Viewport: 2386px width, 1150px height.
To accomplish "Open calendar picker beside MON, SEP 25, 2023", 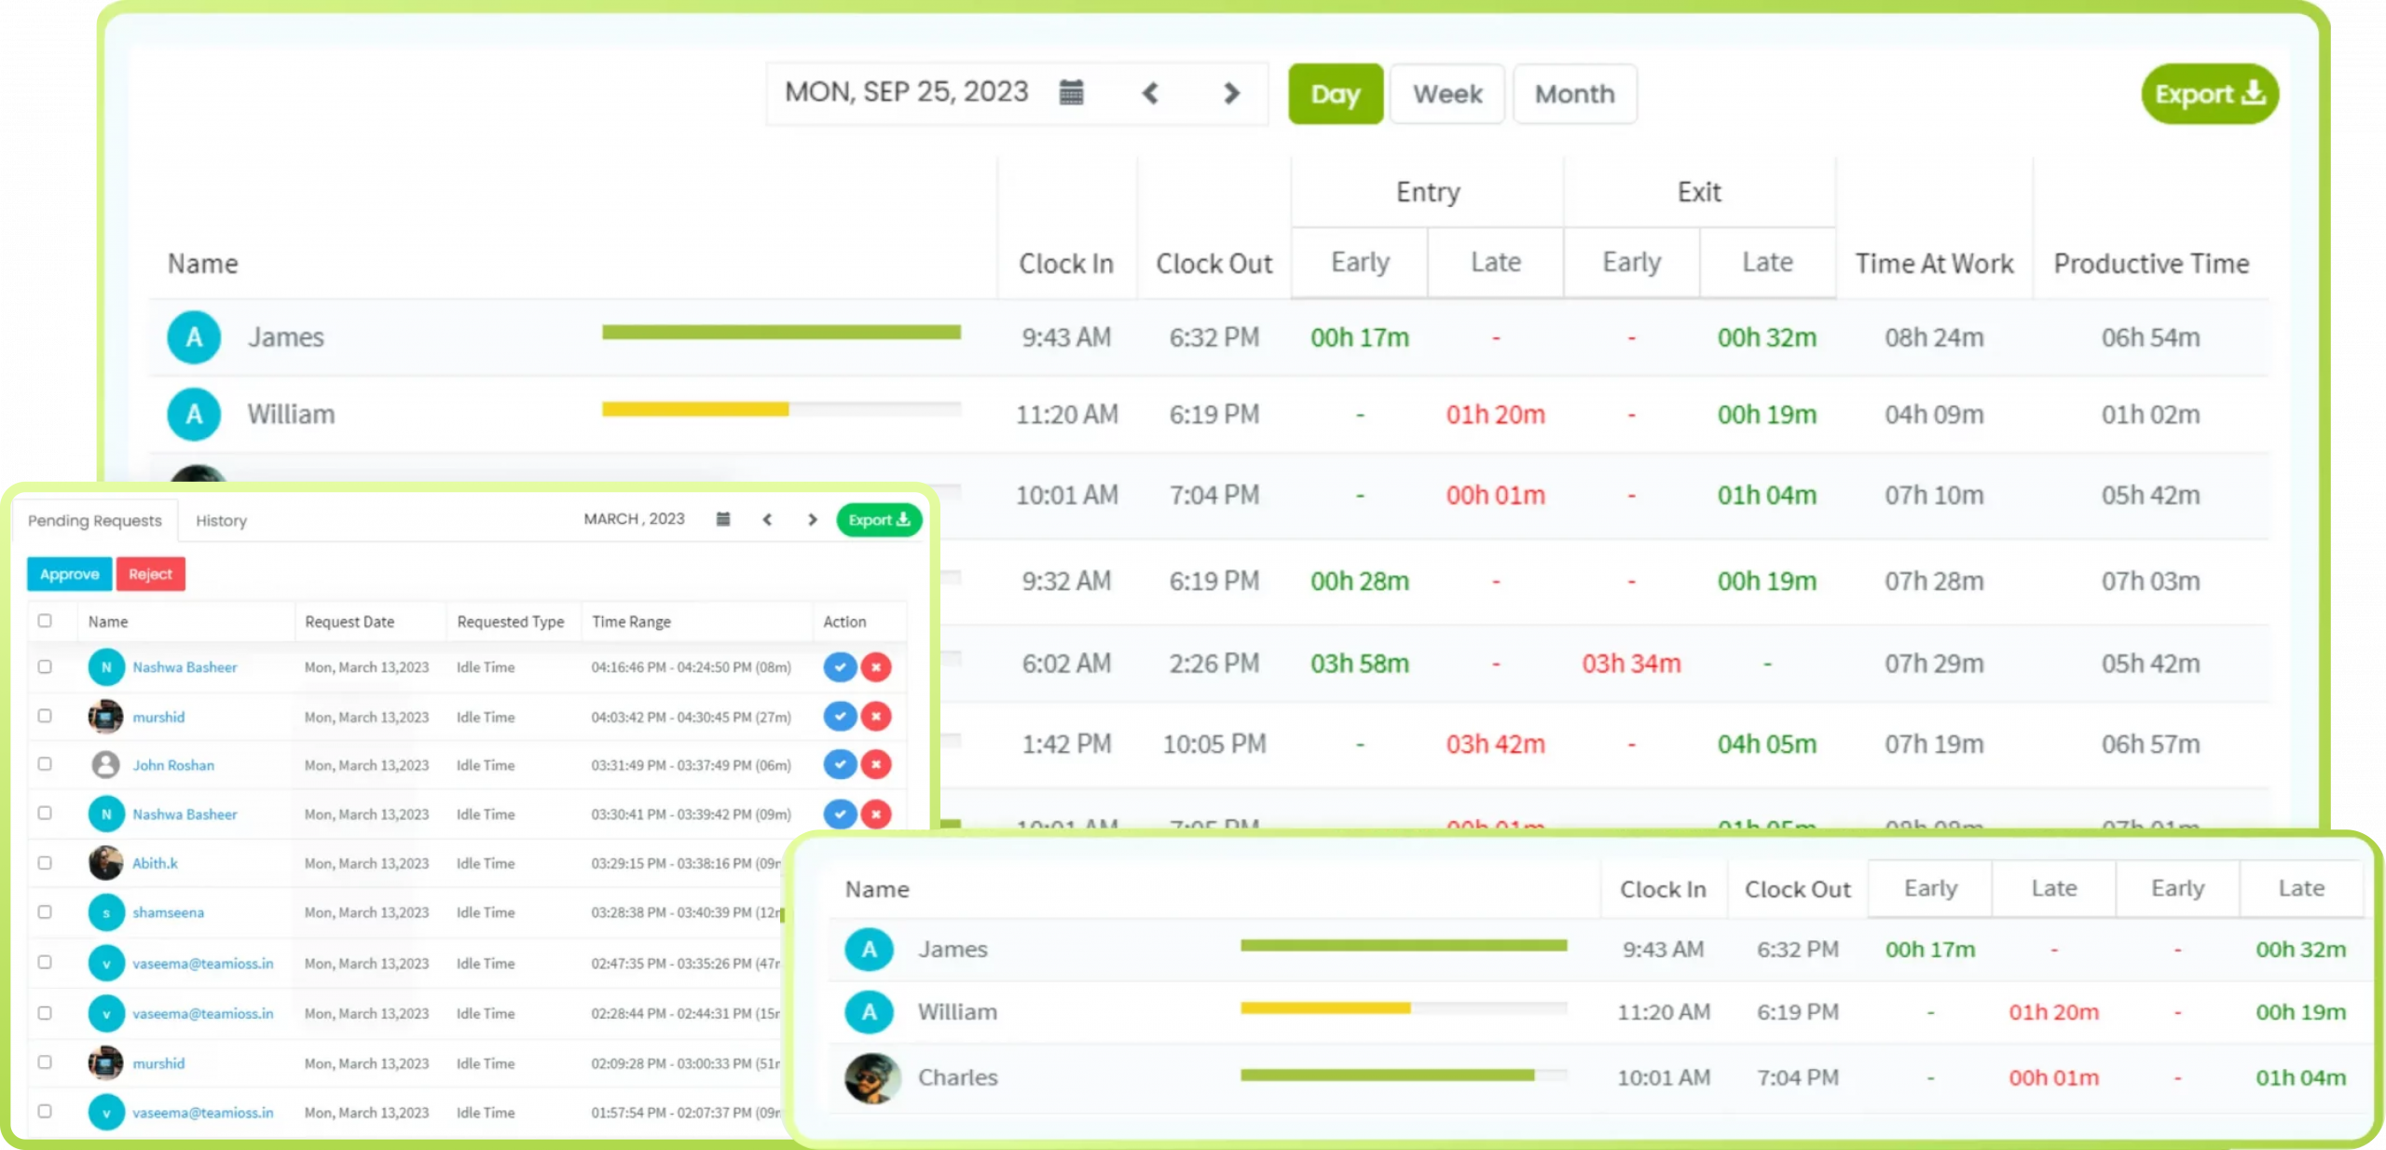I will (x=1072, y=92).
